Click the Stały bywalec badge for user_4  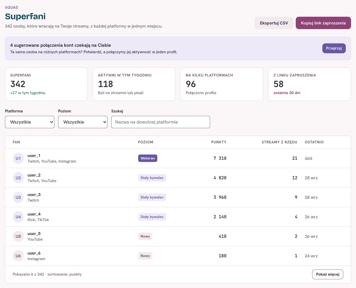point(152,217)
